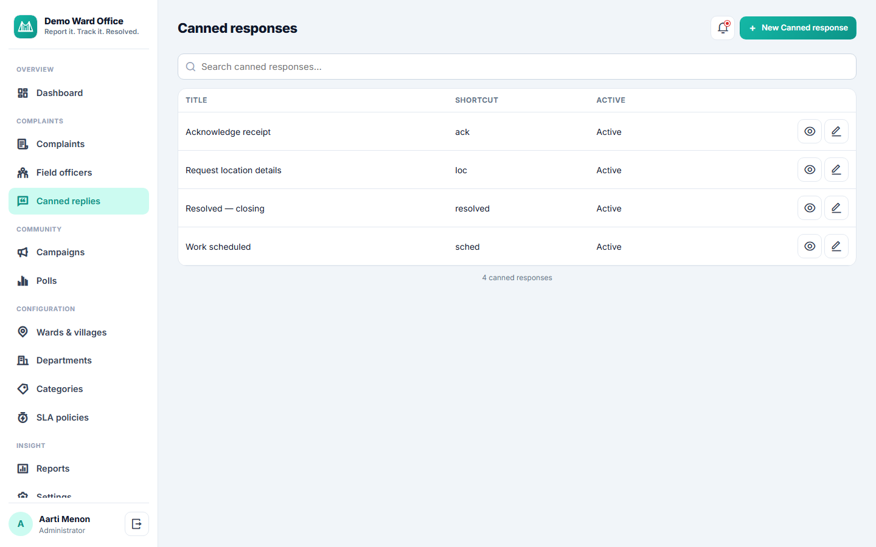Click New Canned response button

pos(798,28)
